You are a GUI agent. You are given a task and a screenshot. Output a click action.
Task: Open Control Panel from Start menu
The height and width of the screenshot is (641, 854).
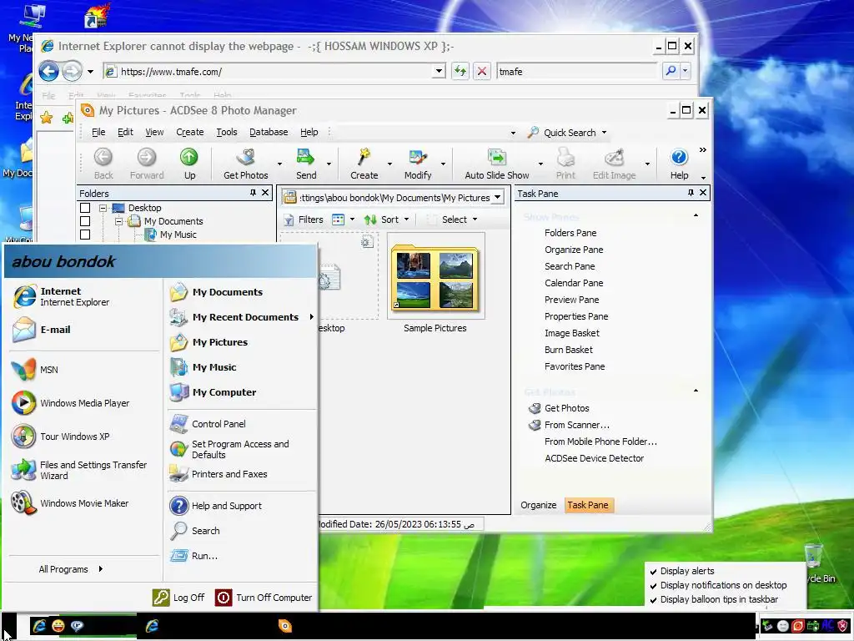pyautogui.click(x=207, y=423)
